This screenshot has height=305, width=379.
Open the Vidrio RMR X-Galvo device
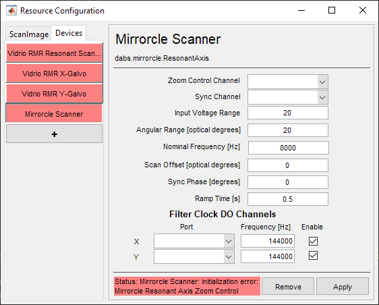(54, 74)
